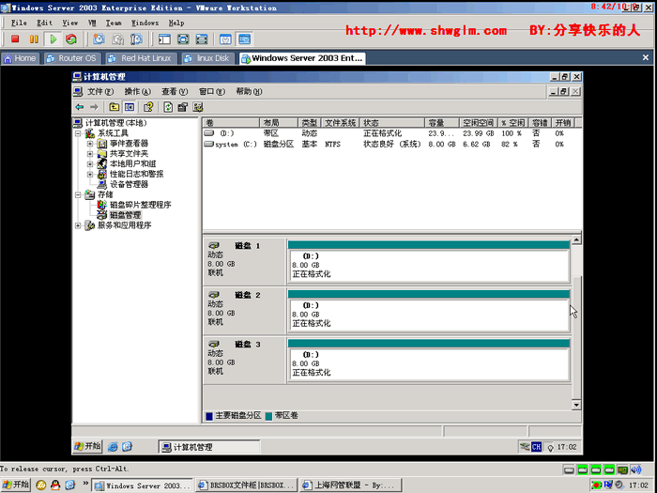Click the VMware summary view icon

[x=225, y=39]
